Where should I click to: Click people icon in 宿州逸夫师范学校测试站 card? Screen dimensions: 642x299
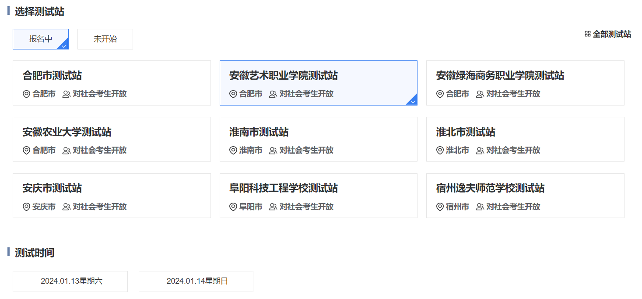tap(480, 207)
